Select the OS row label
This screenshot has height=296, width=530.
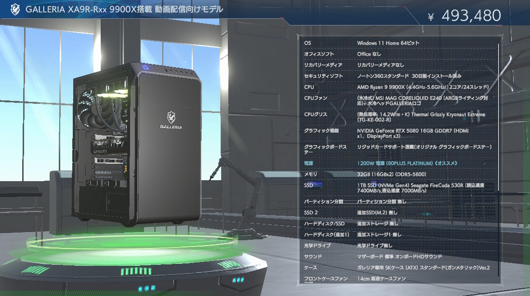point(307,43)
